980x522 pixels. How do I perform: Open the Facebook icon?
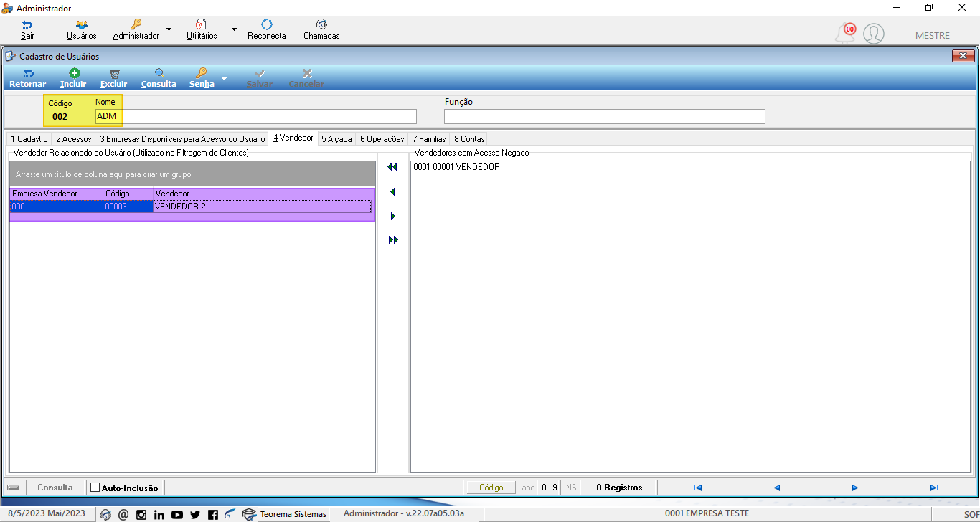pyautogui.click(x=213, y=514)
